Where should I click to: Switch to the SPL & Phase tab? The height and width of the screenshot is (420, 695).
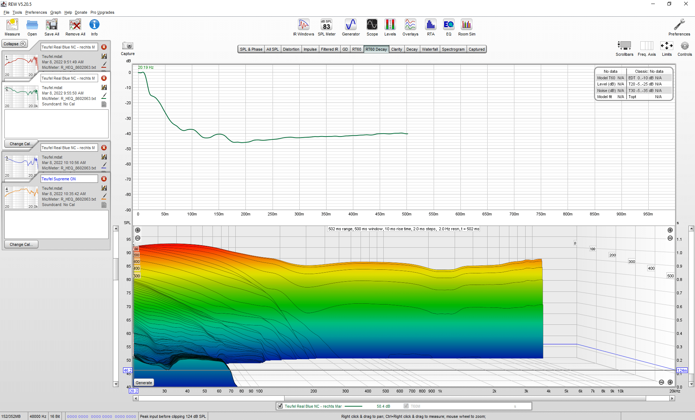tap(251, 49)
